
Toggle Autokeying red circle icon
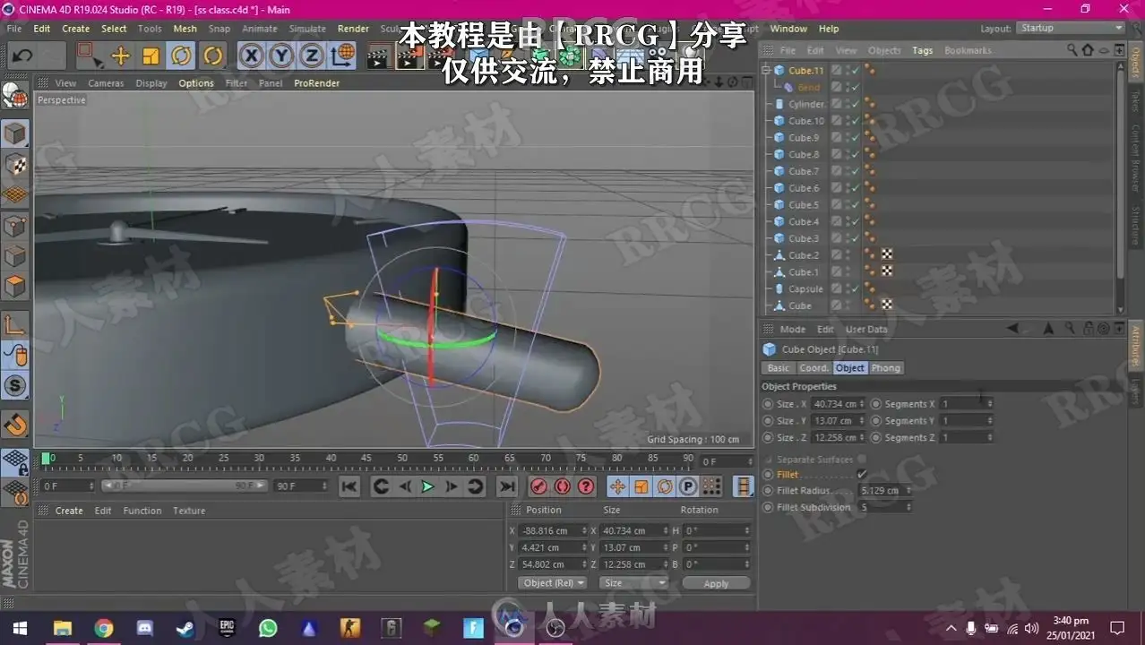tap(562, 486)
